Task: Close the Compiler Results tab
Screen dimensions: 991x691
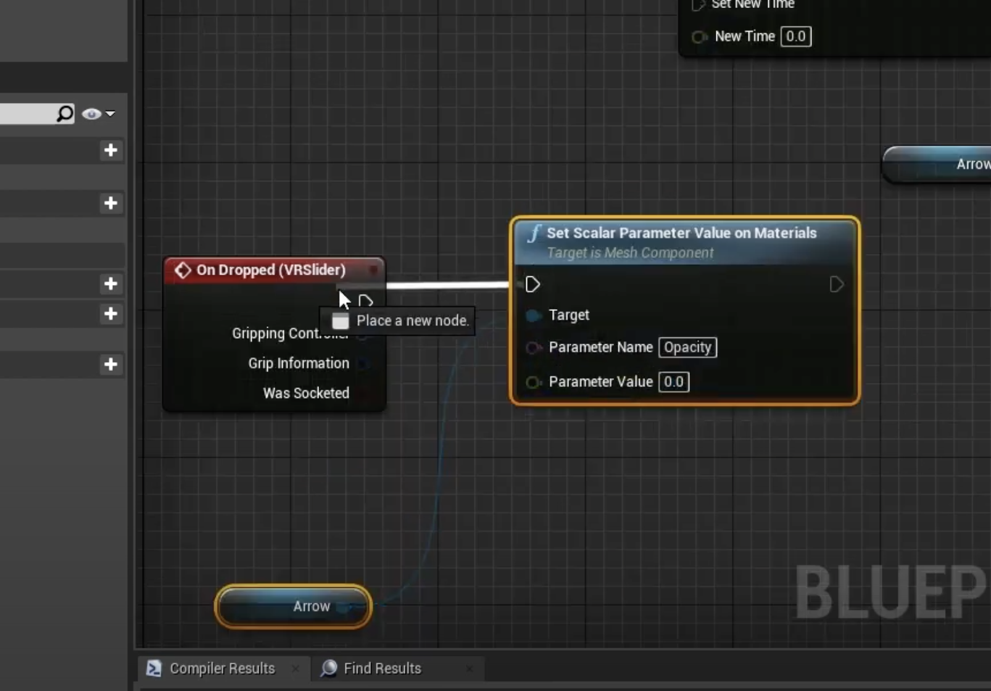Action: click(x=296, y=668)
